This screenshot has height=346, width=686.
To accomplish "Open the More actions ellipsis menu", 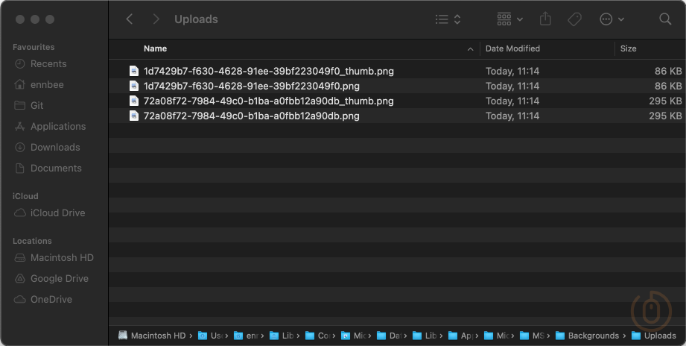I will (612, 19).
